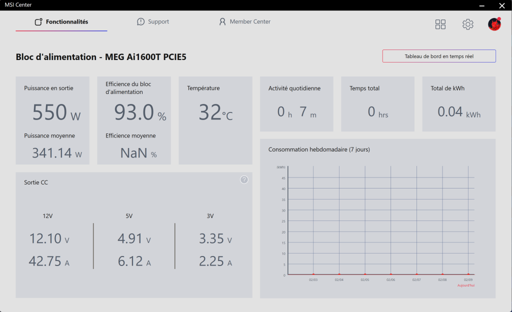Click the Puissance en sortie label

(x=48, y=88)
